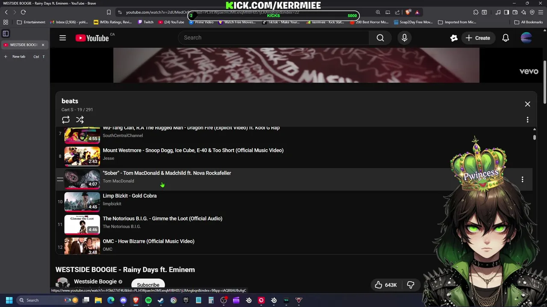Select "Sober" Tom MacDonald playlist entry
This screenshot has height=307, width=547.
tap(167, 173)
